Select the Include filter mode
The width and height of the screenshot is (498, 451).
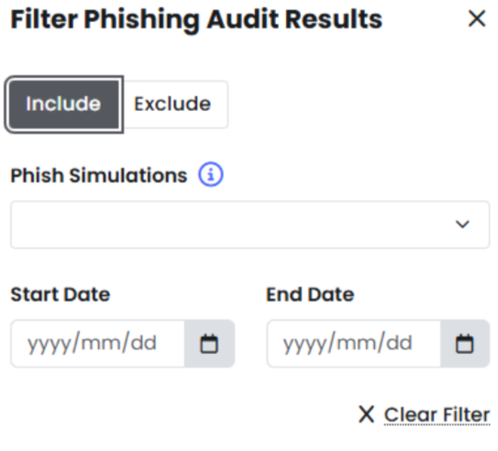click(x=64, y=104)
